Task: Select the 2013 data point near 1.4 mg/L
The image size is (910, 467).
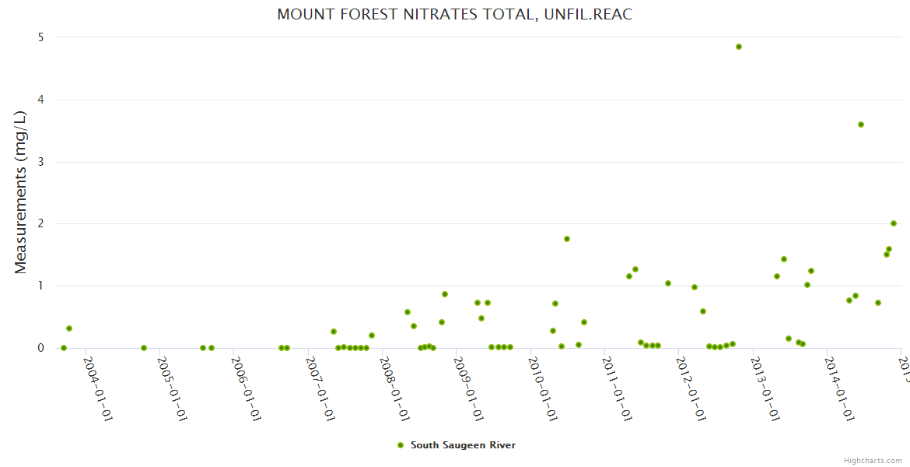Action: pos(784,259)
